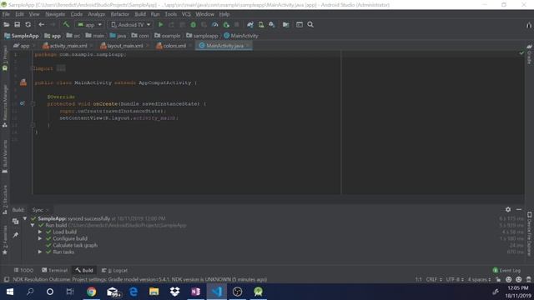The image size is (534, 300).
Task: Open the VCS menu
Action: point(186,14)
